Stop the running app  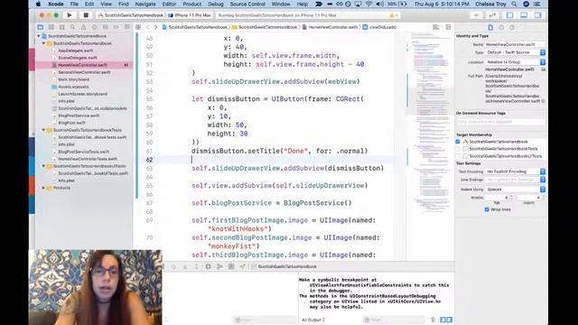pos(86,15)
